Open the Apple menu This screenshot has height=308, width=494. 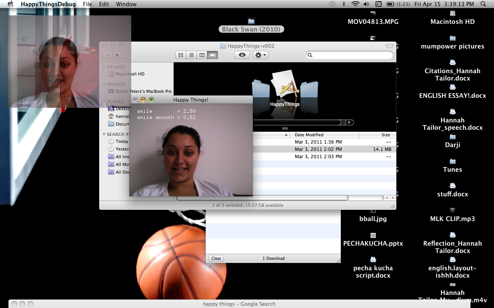click(x=10, y=4)
